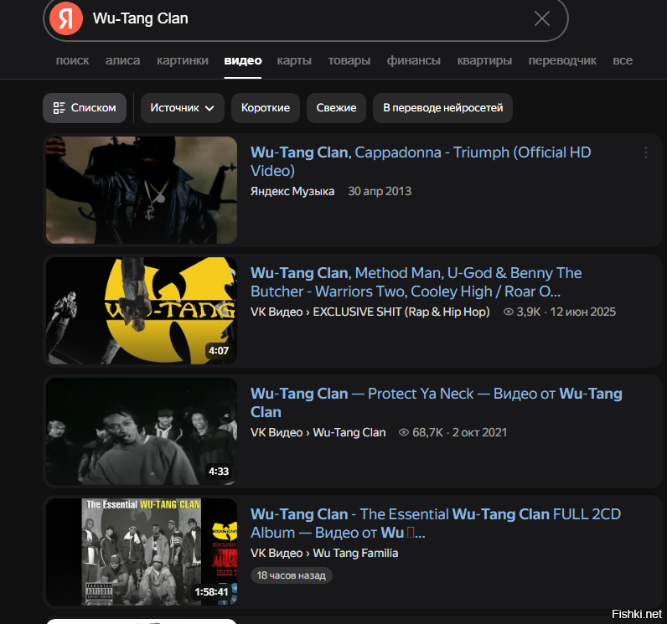Switch to the алиса tab

click(x=122, y=61)
